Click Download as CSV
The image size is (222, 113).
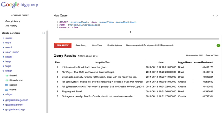click(x=194, y=55)
